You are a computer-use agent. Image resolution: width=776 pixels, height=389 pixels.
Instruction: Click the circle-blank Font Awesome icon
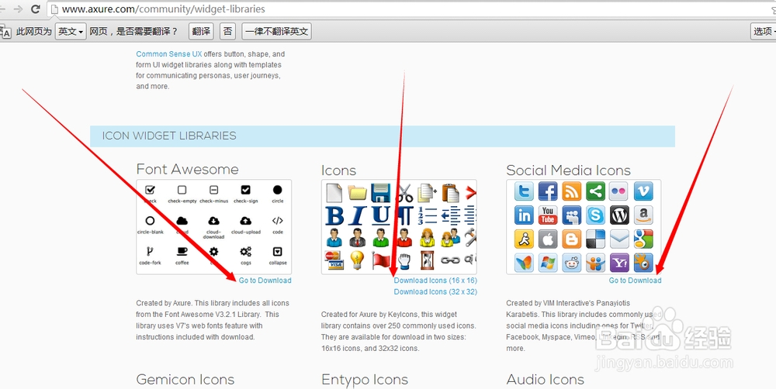150,220
